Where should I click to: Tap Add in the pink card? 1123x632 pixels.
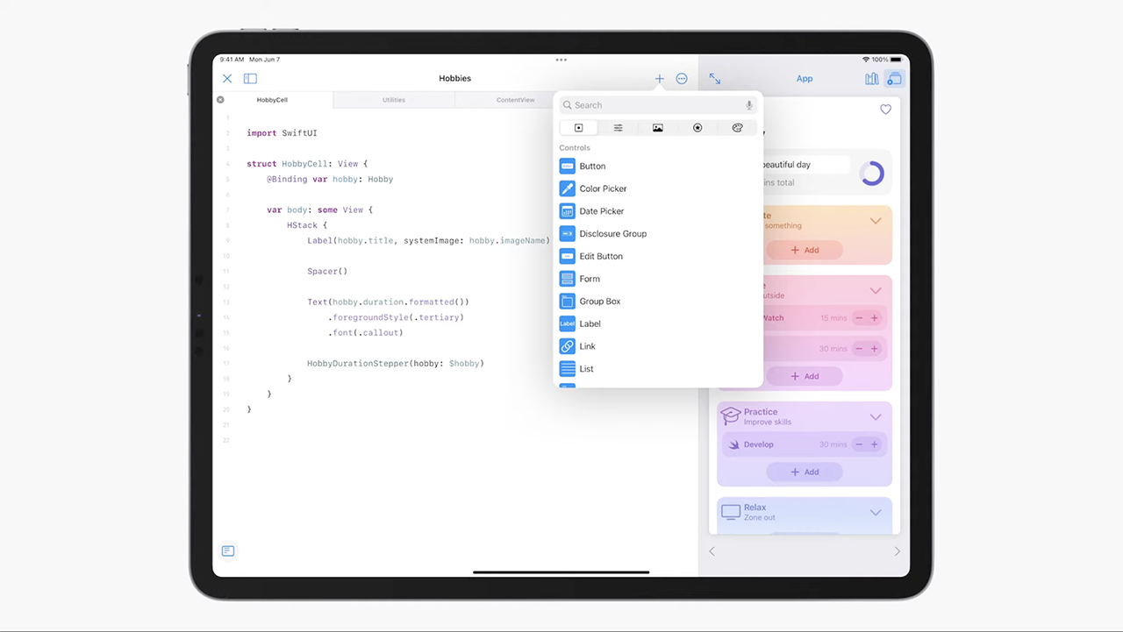pos(805,376)
